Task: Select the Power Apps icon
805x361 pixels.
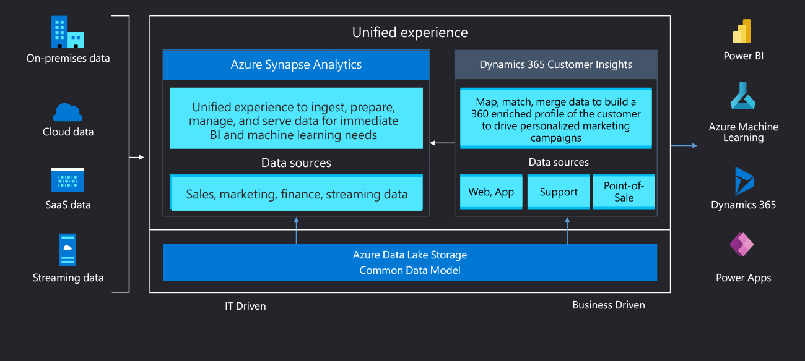Action: (x=742, y=246)
